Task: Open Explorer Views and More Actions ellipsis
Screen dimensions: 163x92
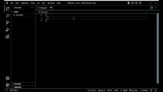Action: pyautogui.click(x=32, y=8)
